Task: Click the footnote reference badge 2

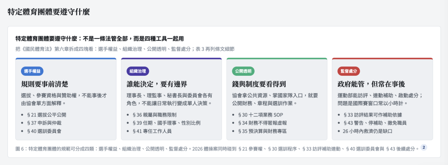Action: [424, 147]
